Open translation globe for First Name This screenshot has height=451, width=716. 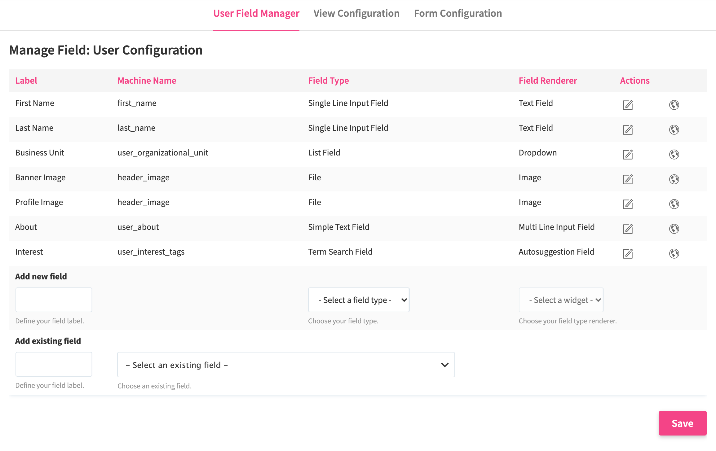tap(674, 105)
